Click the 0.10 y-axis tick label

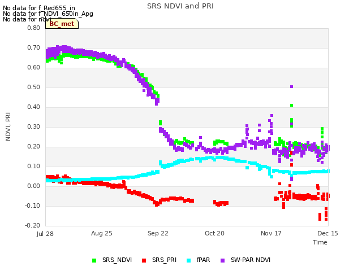[34, 167]
